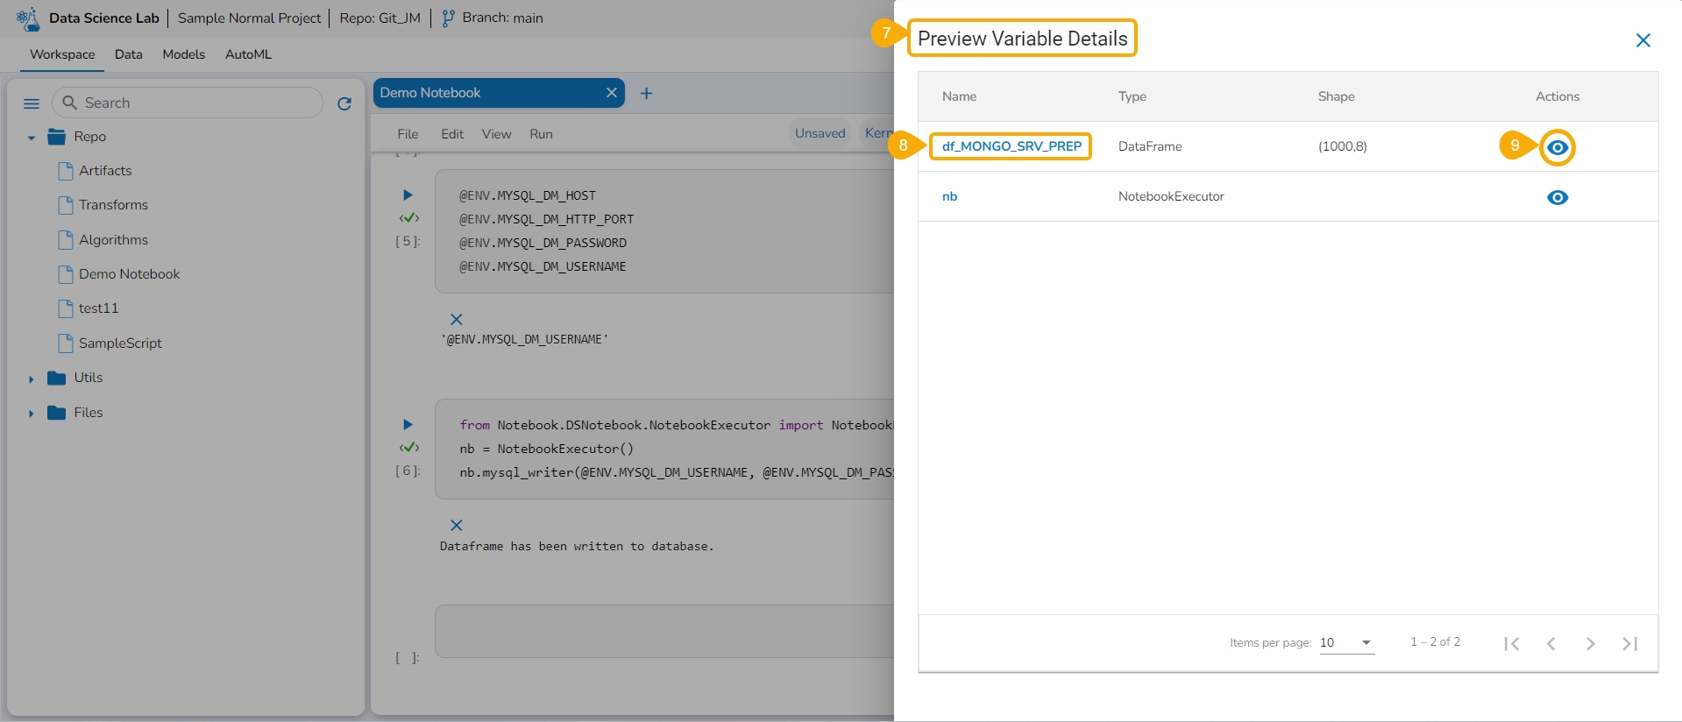Open the Run menu in the notebook
The width and height of the screenshot is (1682, 722).
(541, 134)
